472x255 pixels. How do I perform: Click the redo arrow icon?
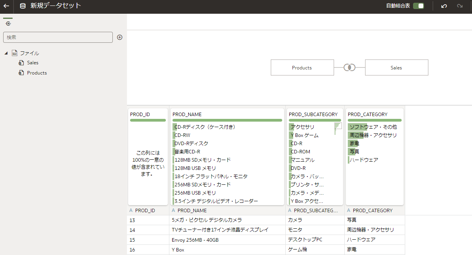click(460, 6)
